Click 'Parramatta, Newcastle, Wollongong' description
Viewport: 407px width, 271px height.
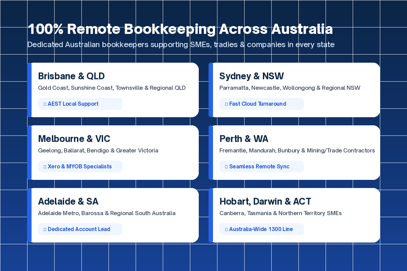click(x=290, y=88)
